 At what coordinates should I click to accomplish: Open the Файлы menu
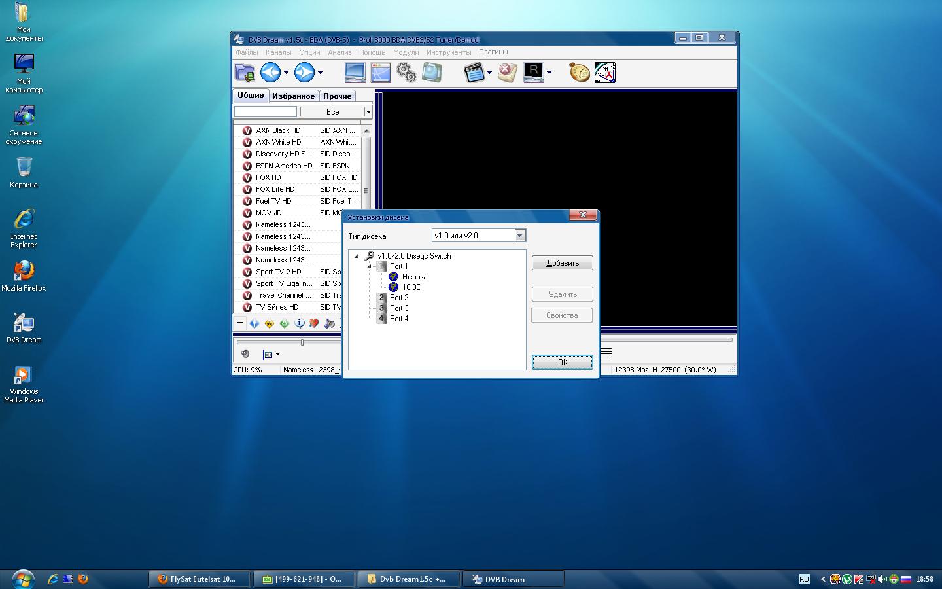(x=247, y=52)
